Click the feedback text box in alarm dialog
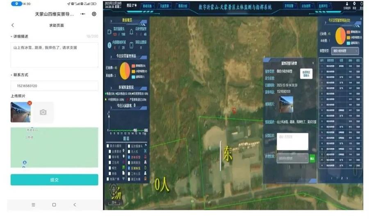Screen dimensions: 369x219 (x=292, y=142)
